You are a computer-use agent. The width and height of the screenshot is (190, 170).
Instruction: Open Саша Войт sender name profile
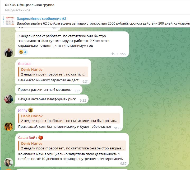point(28,138)
